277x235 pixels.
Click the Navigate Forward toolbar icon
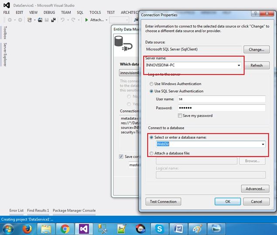(x=20, y=20)
